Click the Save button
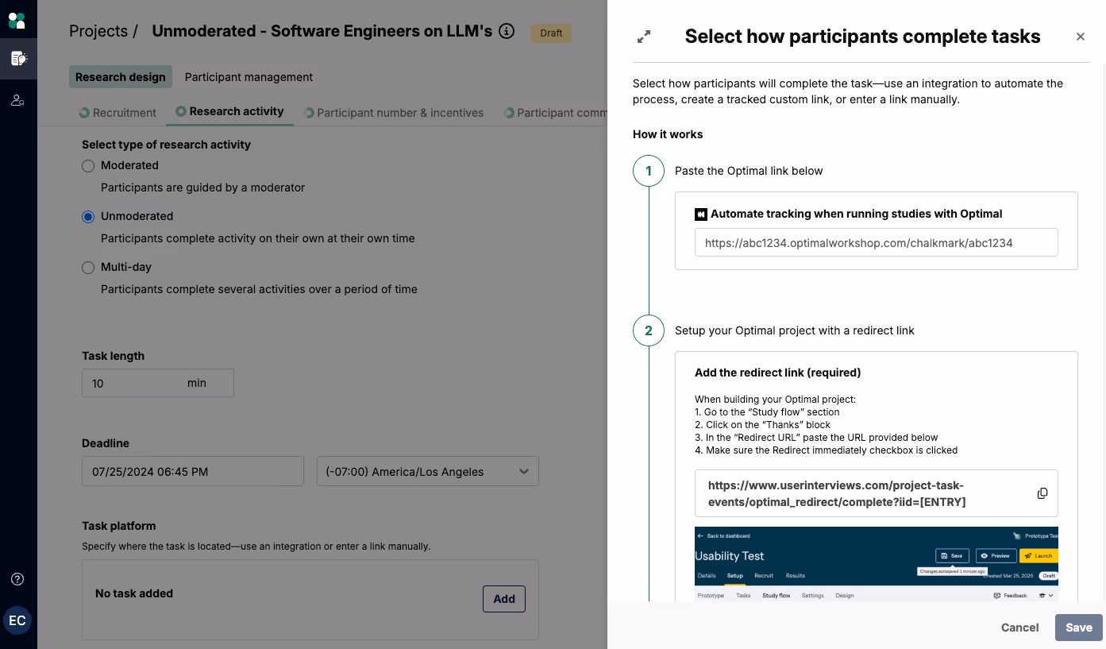The height and width of the screenshot is (649, 1106). [x=1079, y=628]
